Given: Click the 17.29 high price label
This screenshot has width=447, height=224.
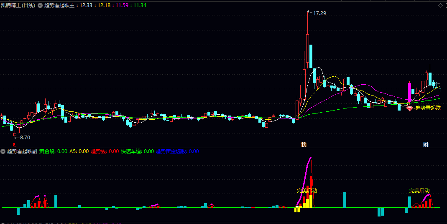Looking at the screenshot, I should pos(319,13).
